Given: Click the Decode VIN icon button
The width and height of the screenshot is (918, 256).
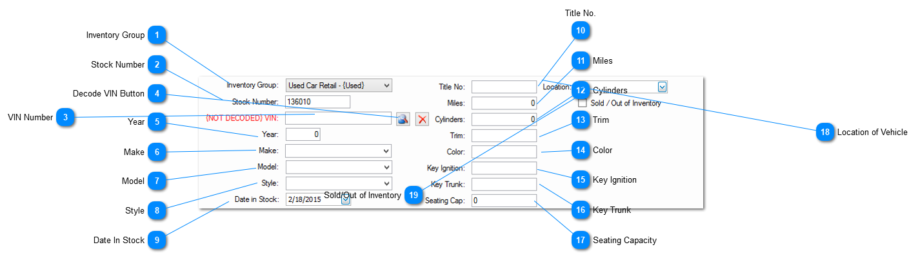Looking at the screenshot, I should [403, 119].
